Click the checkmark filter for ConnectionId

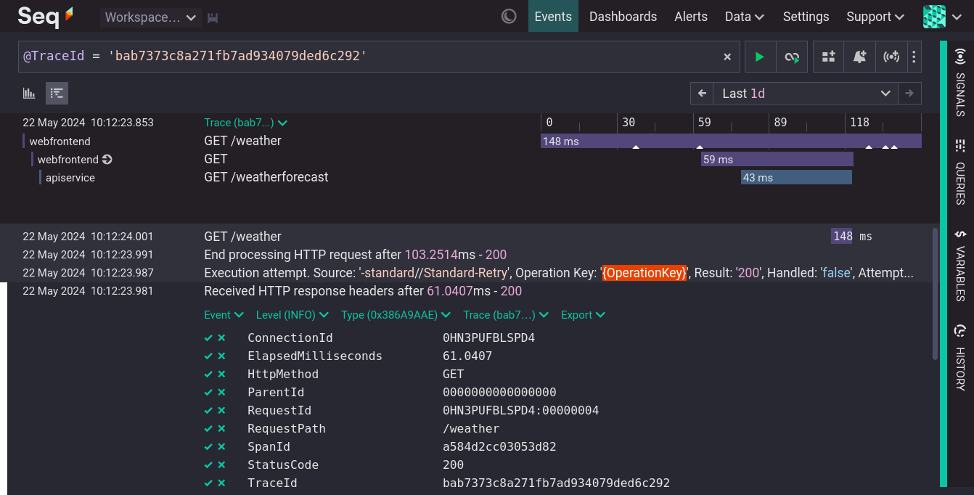click(x=208, y=338)
